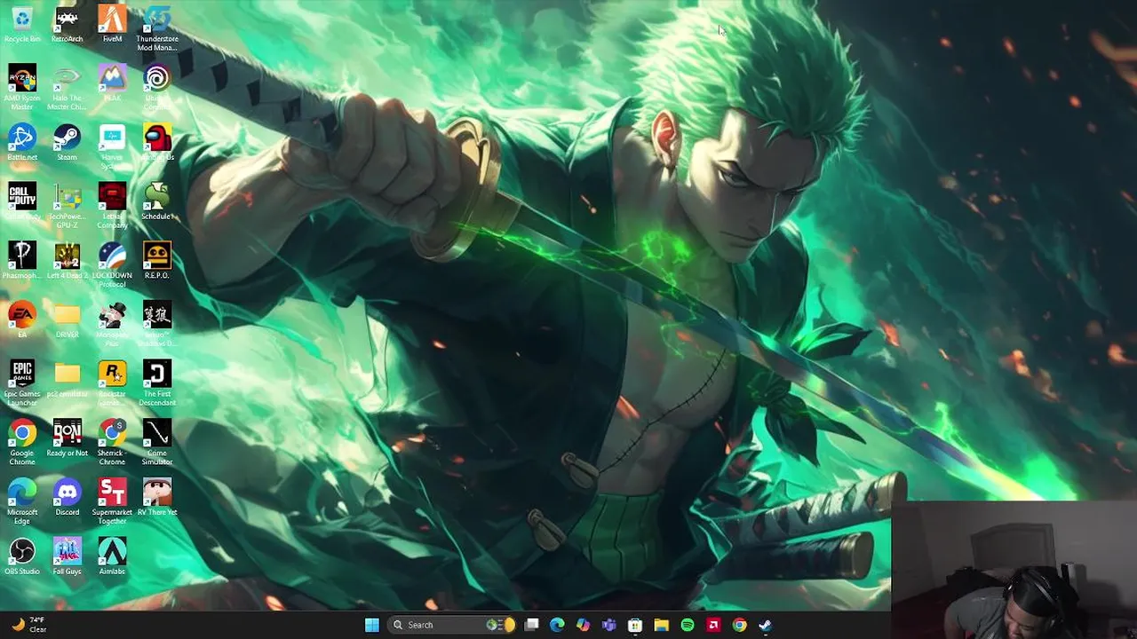Image resolution: width=1137 pixels, height=639 pixels.
Task: Open the FiveM shortcut
Action: tap(112, 24)
